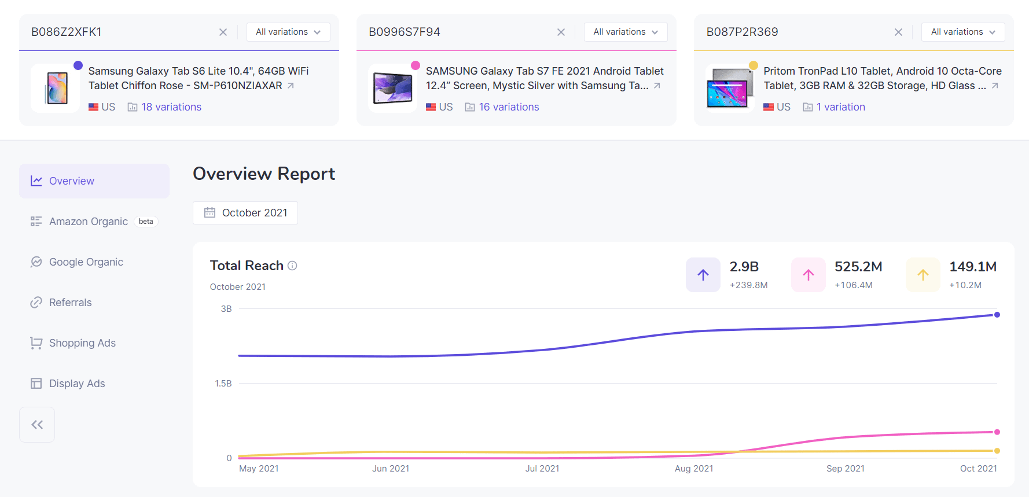The width and height of the screenshot is (1029, 497).
Task: Click US flag under Tab S6 Lite
Action: (93, 107)
